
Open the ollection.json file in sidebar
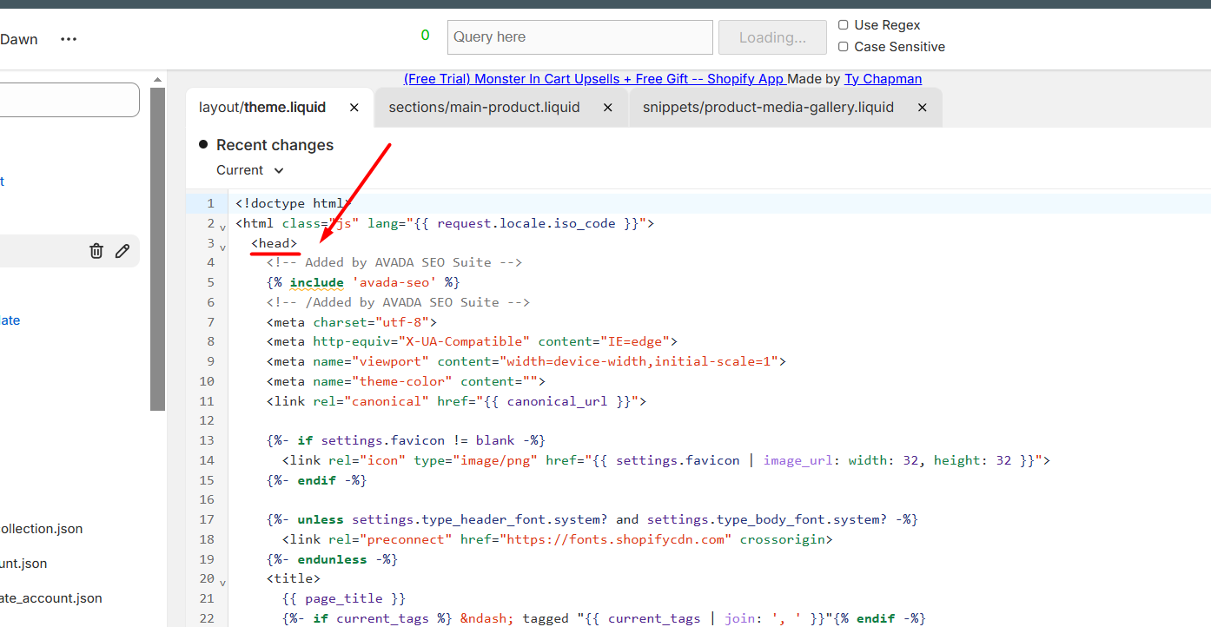coord(42,529)
